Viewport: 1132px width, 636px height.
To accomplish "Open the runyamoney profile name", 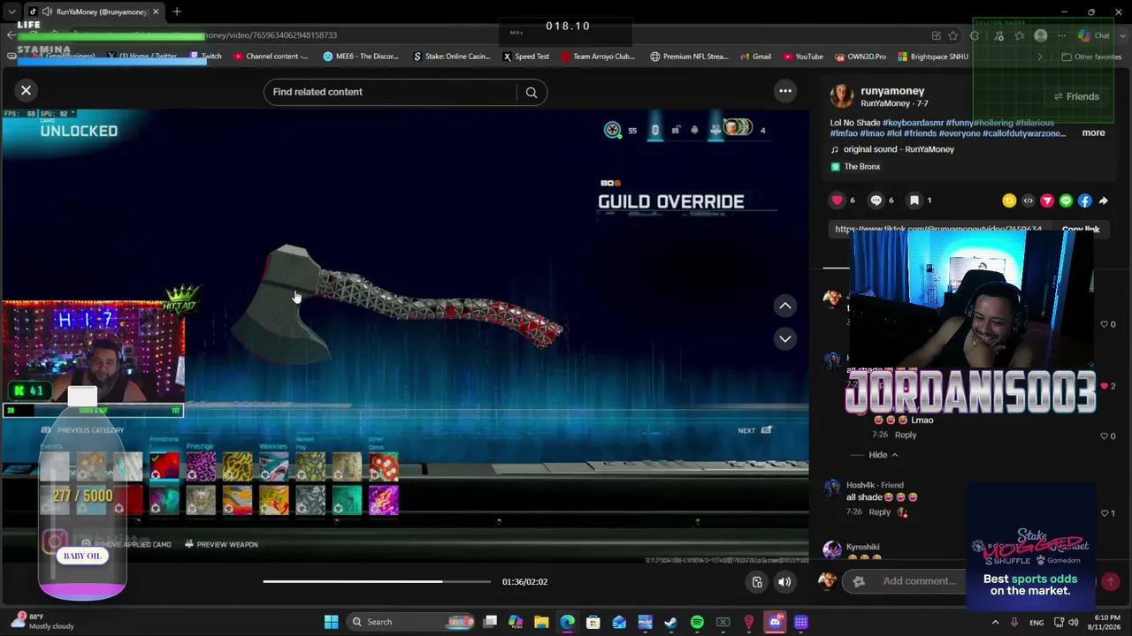I will 892,91.
